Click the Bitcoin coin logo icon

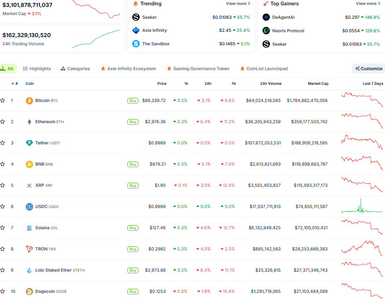29,100
